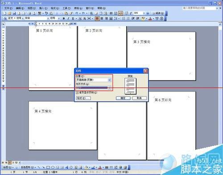The image size is (223, 175).
Task: Open the Edit (编辑) menu
Action: click(x=20, y=8)
